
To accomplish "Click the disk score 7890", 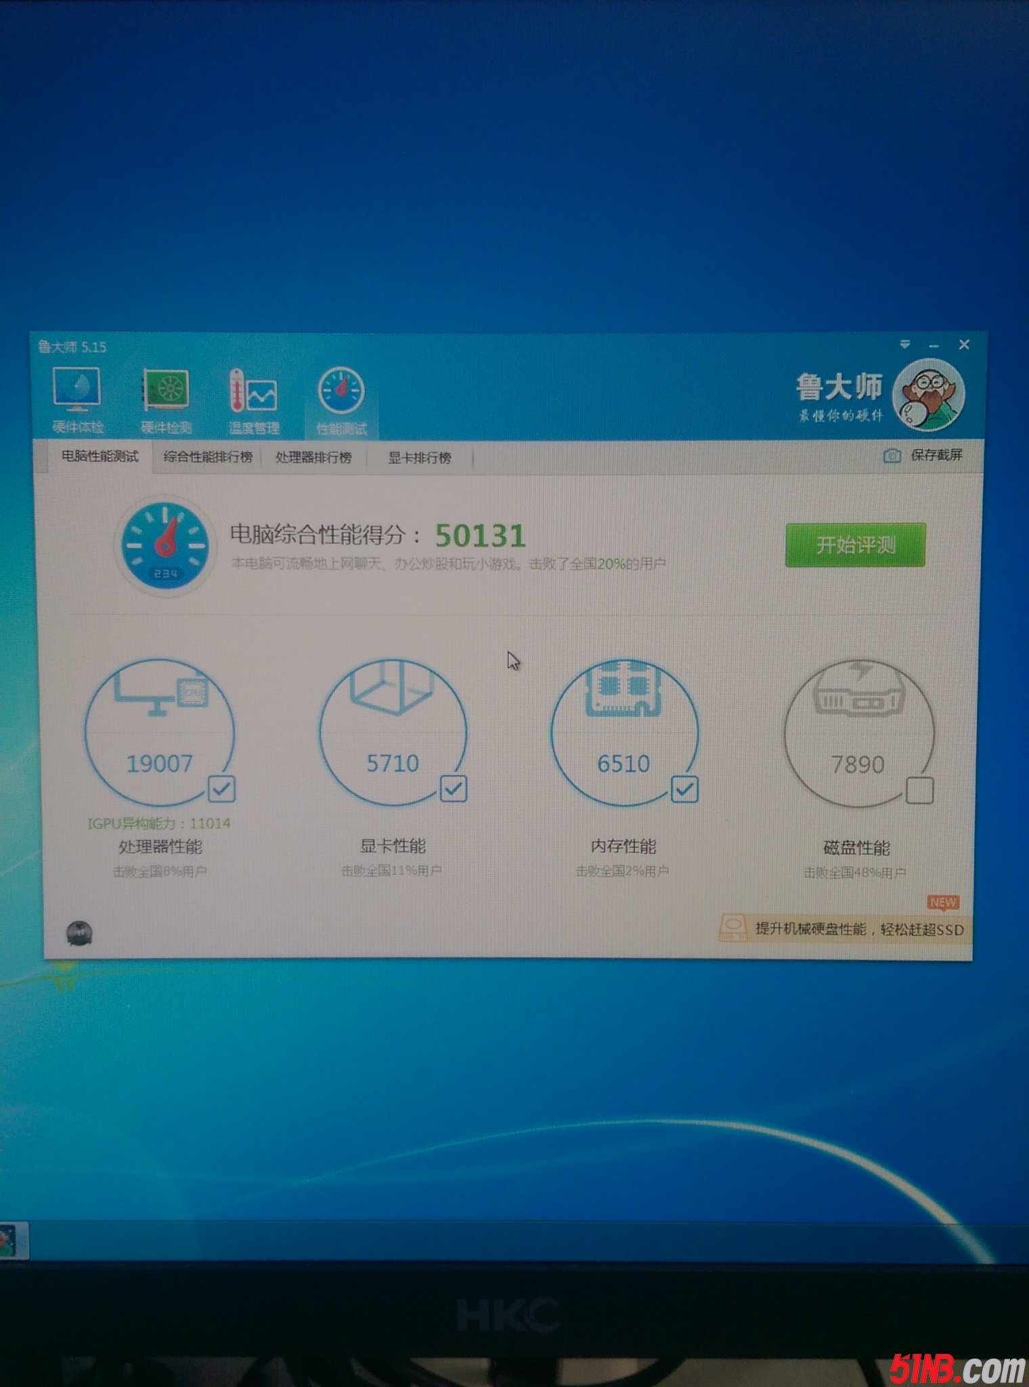I will [x=858, y=765].
